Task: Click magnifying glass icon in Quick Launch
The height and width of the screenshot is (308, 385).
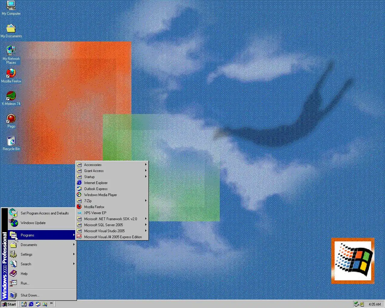Action: pos(45,304)
